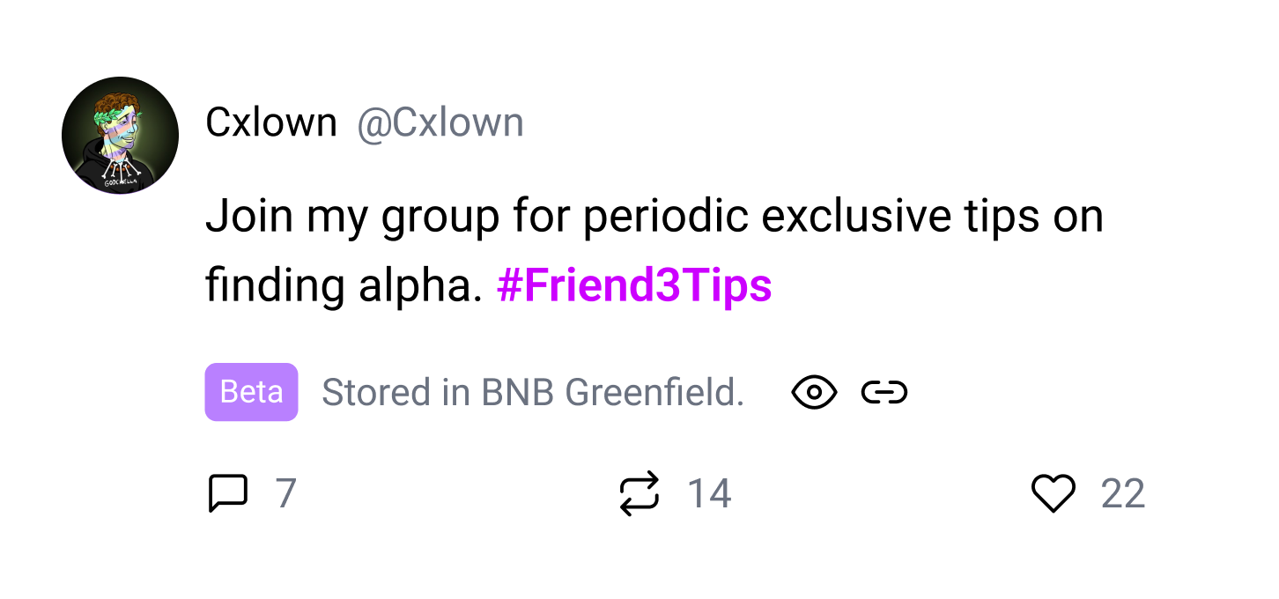Open the #Friend3Tips hashtag

tap(634, 285)
